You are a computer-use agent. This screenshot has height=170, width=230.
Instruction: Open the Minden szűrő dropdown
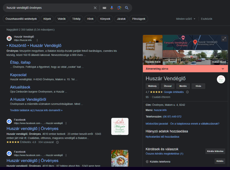[x=185, y=19]
